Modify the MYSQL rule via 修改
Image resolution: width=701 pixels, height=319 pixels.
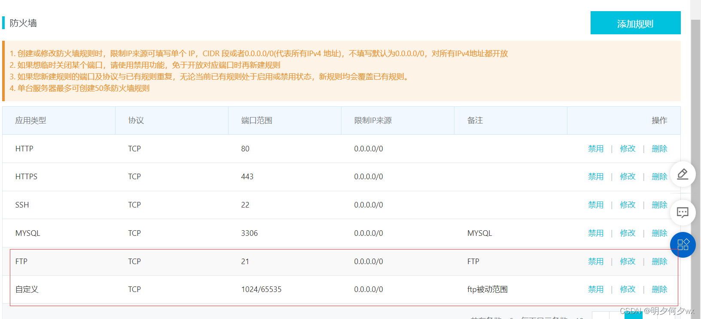click(x=628, y=233)
